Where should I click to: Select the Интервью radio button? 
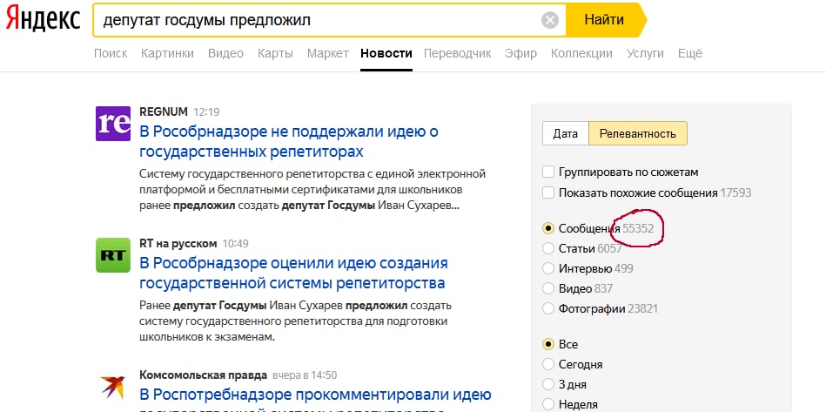(548, 268)
